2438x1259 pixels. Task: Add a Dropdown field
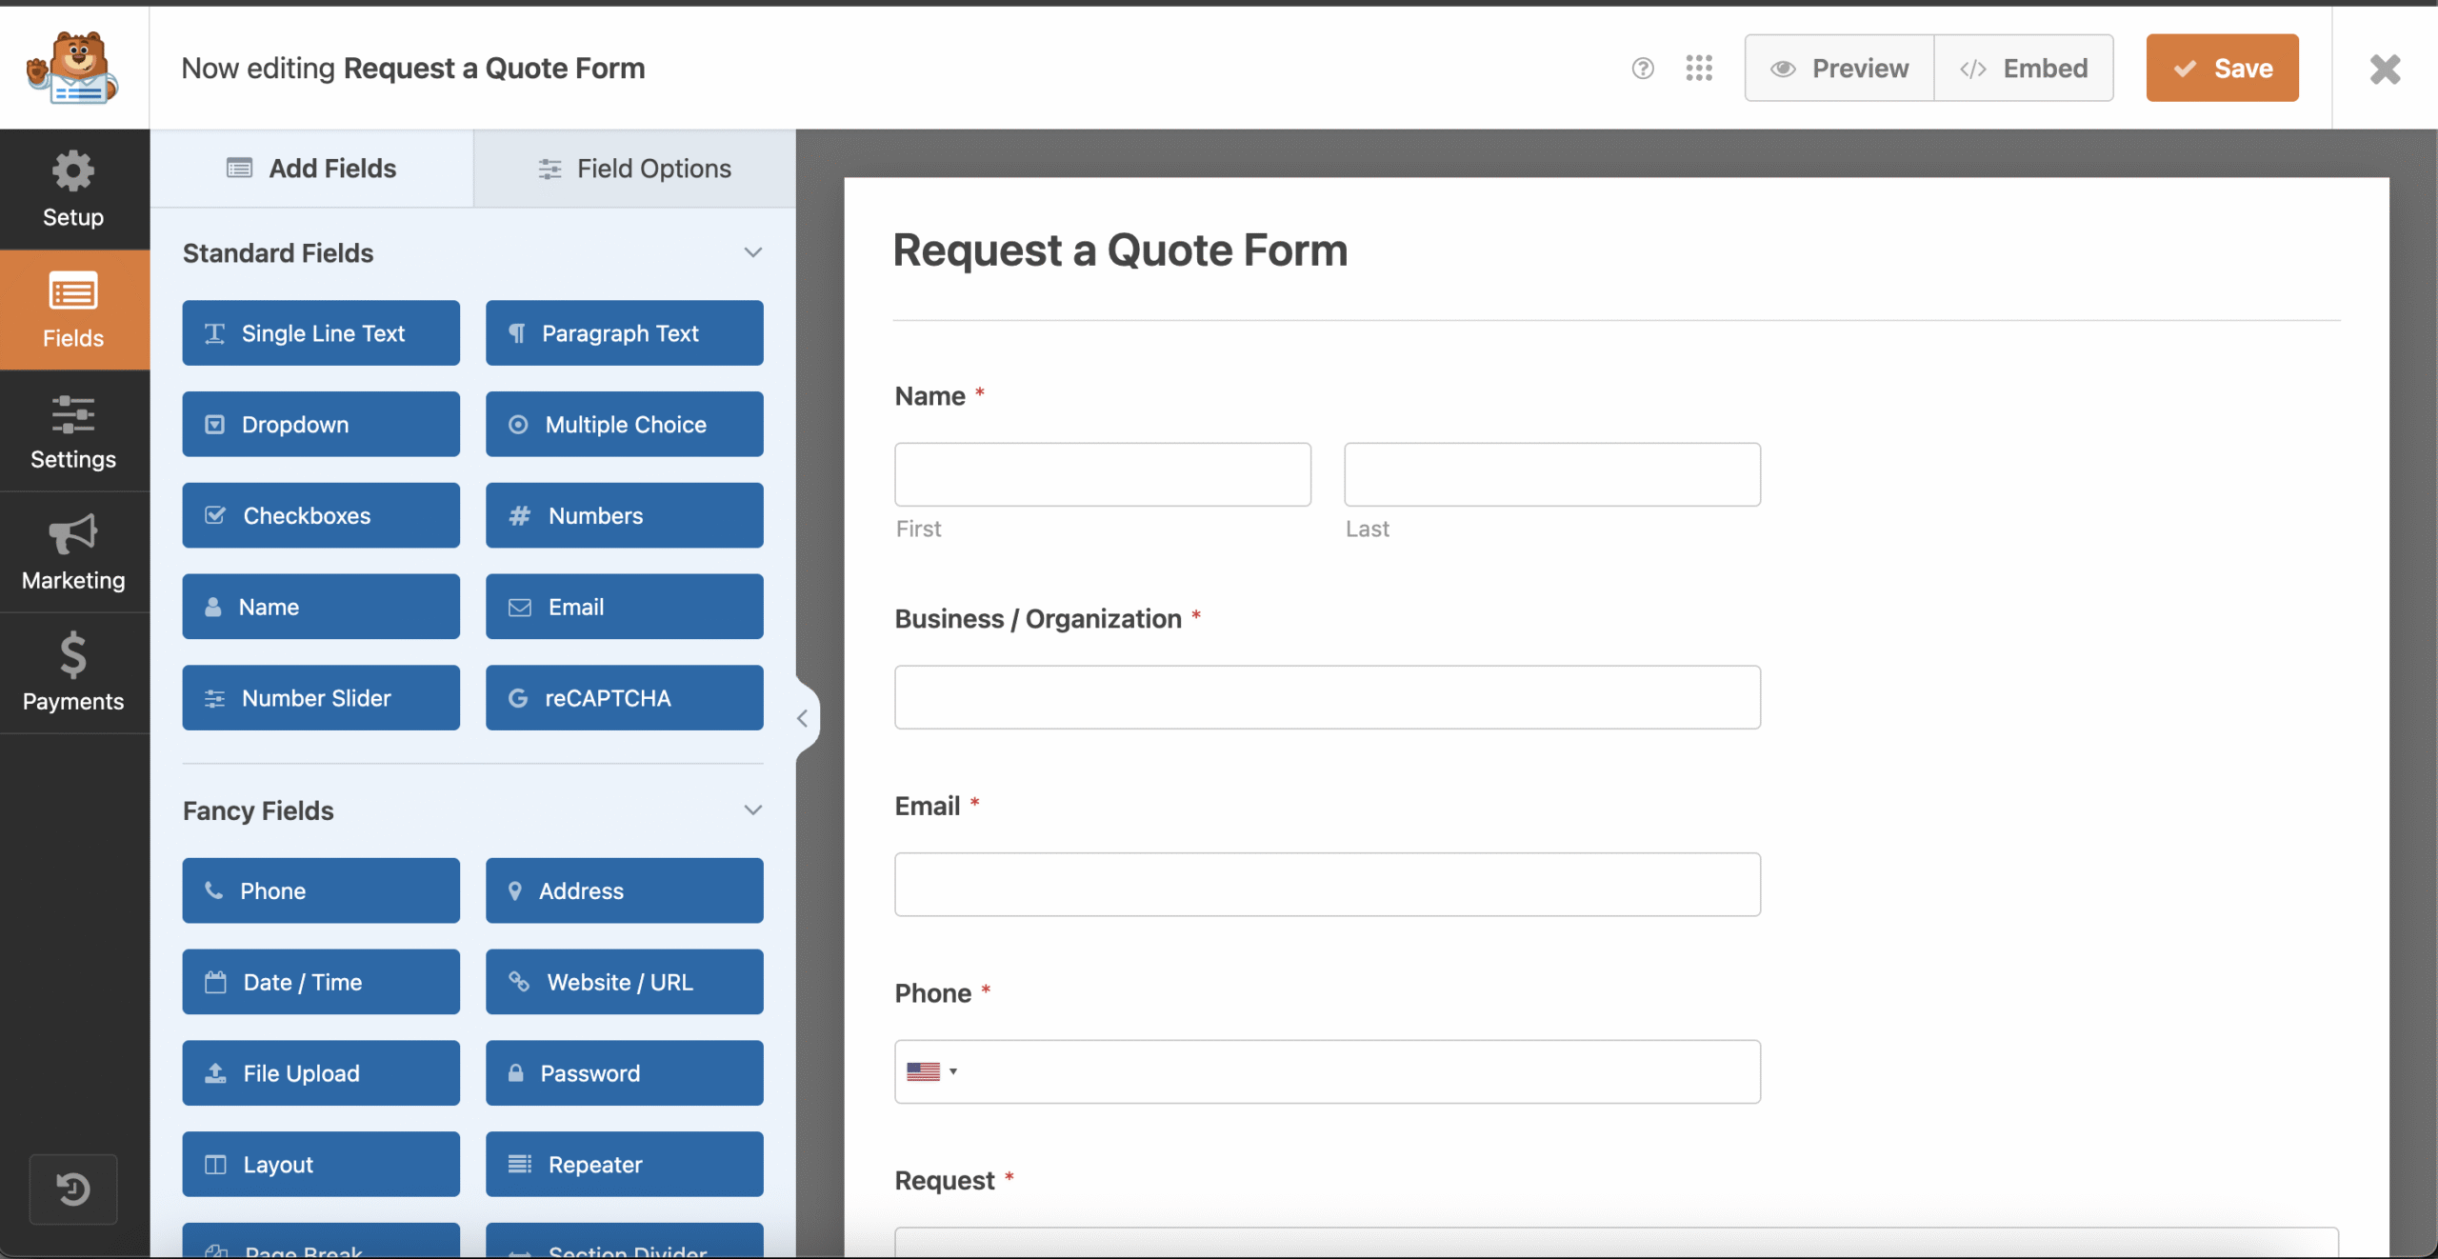(x=321, y=425)
